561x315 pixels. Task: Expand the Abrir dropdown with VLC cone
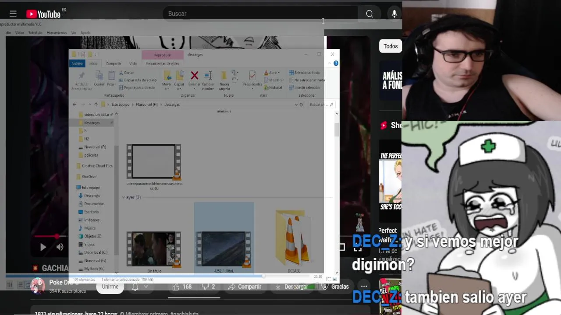(272, 73)
